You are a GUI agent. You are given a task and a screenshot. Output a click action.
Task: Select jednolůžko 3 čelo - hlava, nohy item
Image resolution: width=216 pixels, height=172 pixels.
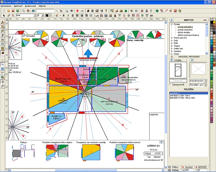(x=182, y=98)
